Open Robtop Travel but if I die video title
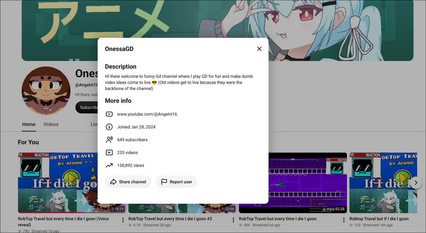This screenshot has height=233, width=426. [x=379, y=219]
